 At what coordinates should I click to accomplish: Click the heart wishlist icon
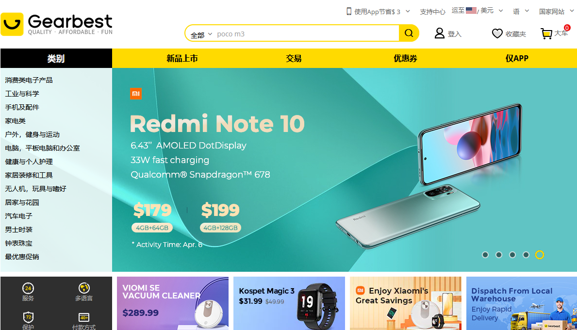coord(497,33)
